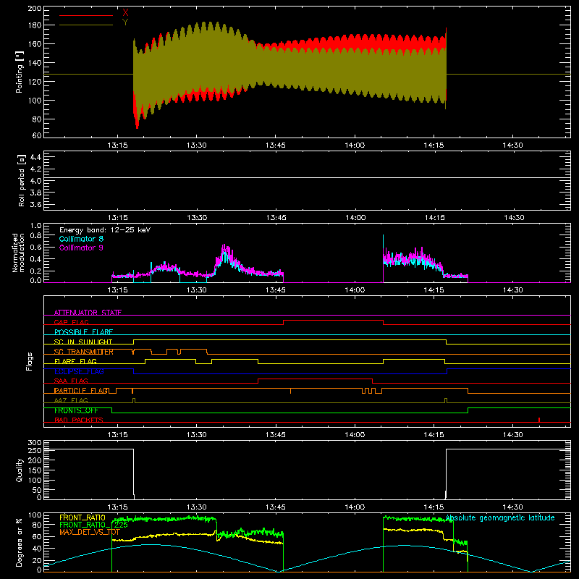
Task: Click the 300 tick on Quality axis
Action: point(35,443)
